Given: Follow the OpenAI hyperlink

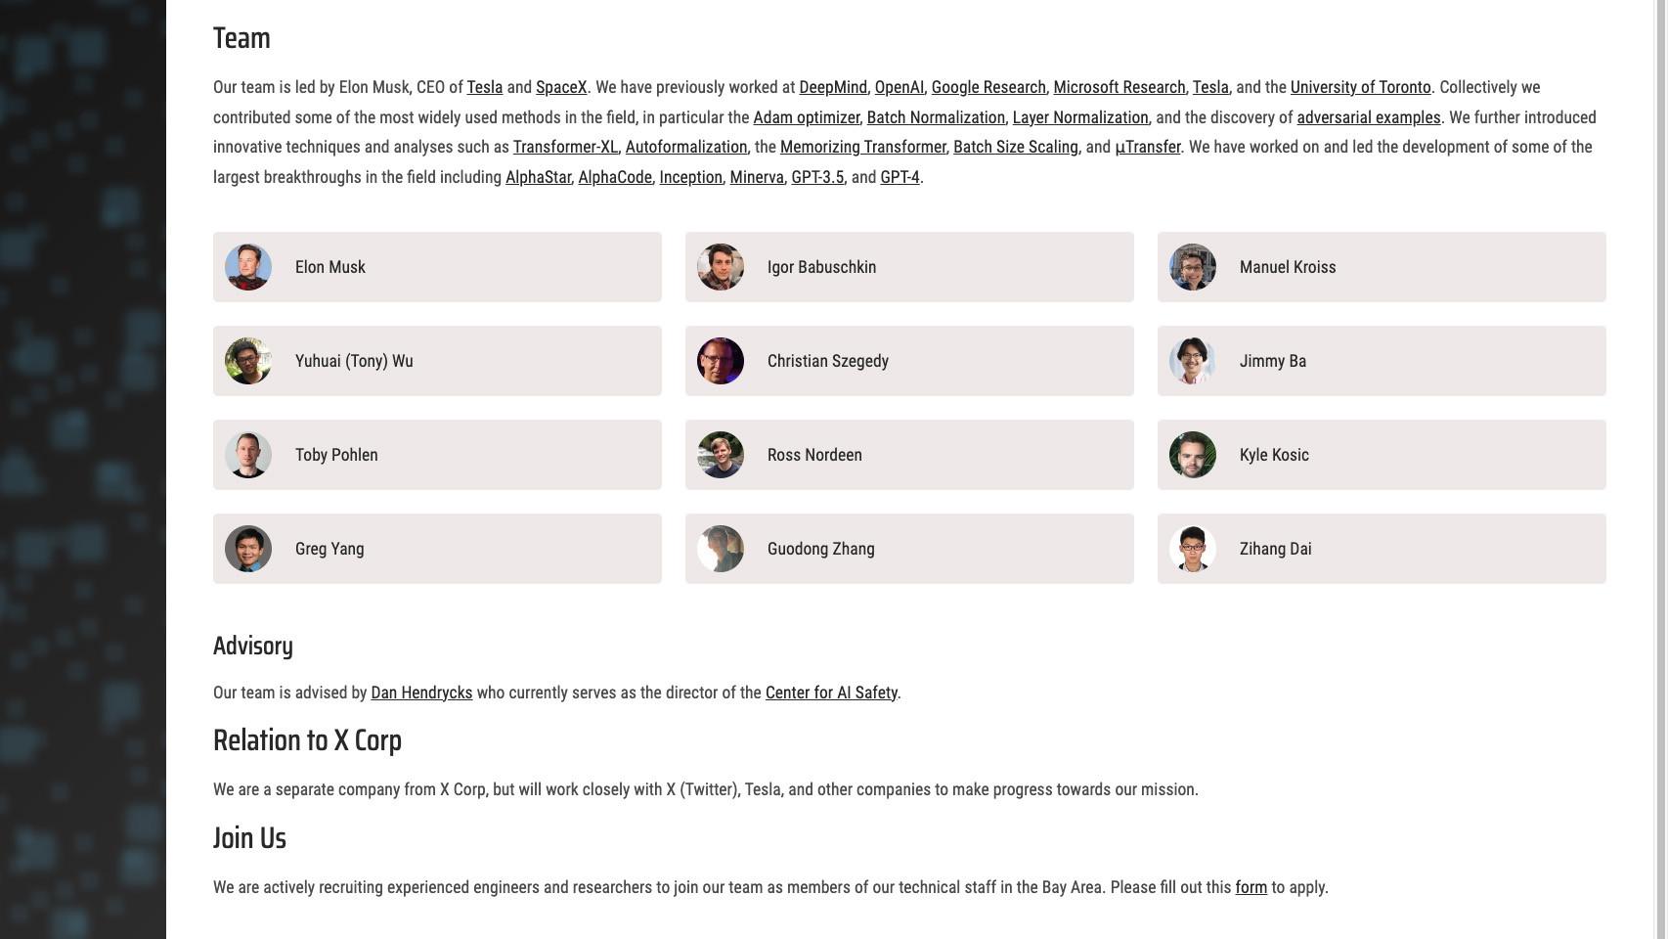Looking at the screenshot, I should [x=899, y=87].
